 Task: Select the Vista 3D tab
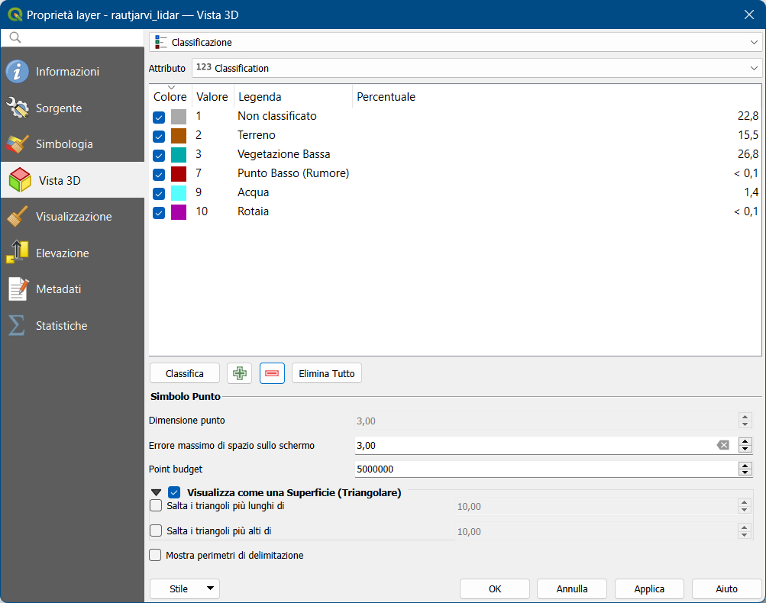click(73, 180)
